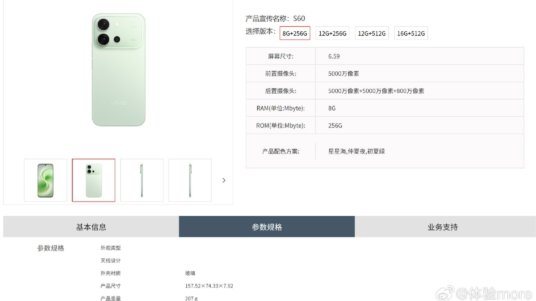Viewport: 536px width, 301px height.
Task: Select the third side-view thumbnail
Action: pyautogui.click(x=142, y=180)
